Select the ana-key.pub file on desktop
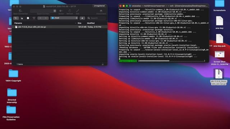Image resolution: width=230 pixels, height=129 pixels. coord(220,40)
